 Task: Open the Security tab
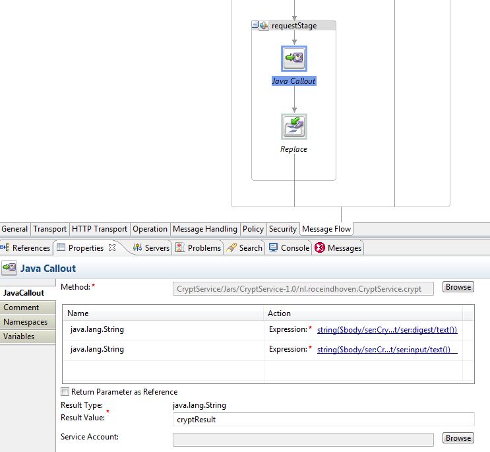[x=282, y=229]
